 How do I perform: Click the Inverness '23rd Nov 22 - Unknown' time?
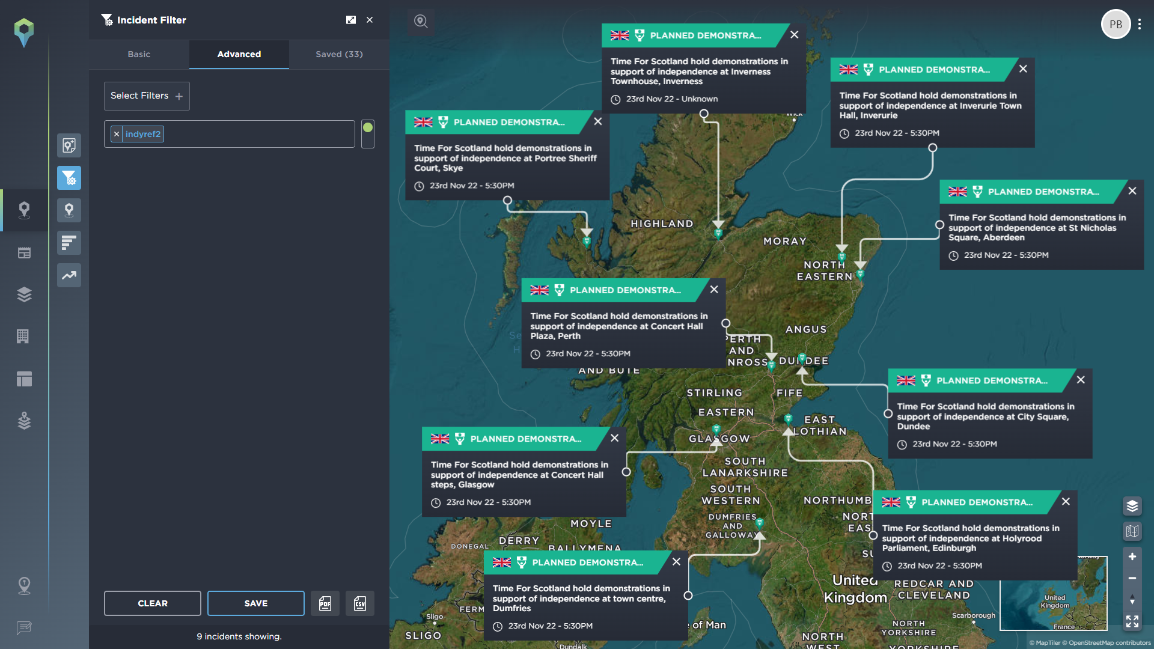pos(672,99)
